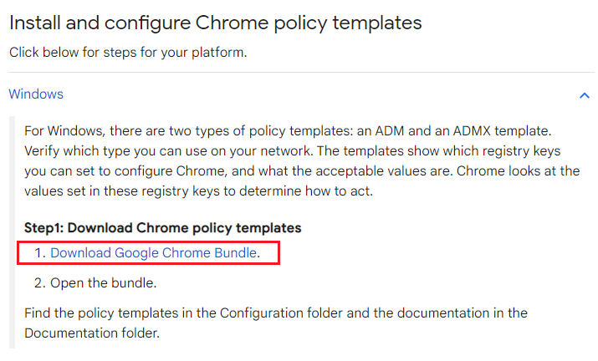Click the Windows section header label
Image resolution: width=598 pixels, height=361 pixels.
coord(36,94)
